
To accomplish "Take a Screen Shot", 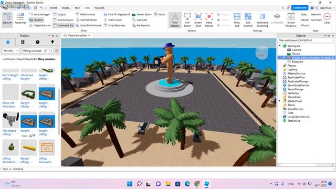I will (x=198, y=20).
